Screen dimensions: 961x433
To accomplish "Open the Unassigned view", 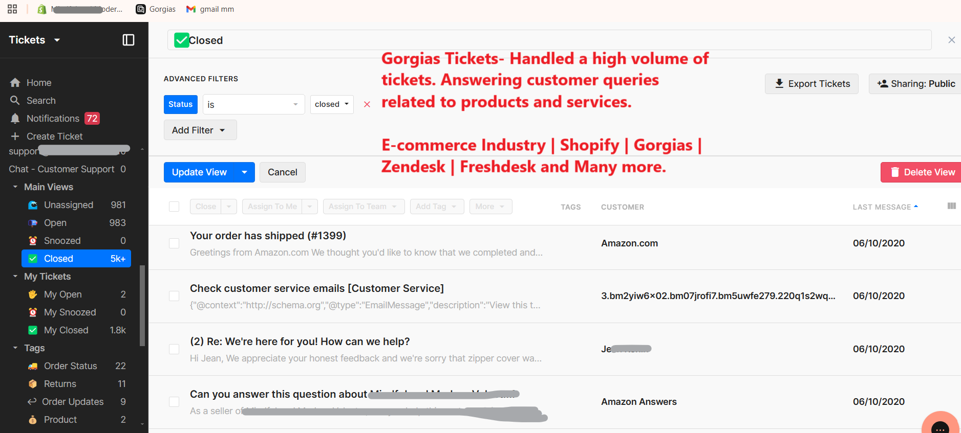I will click(x=69, y=205).
